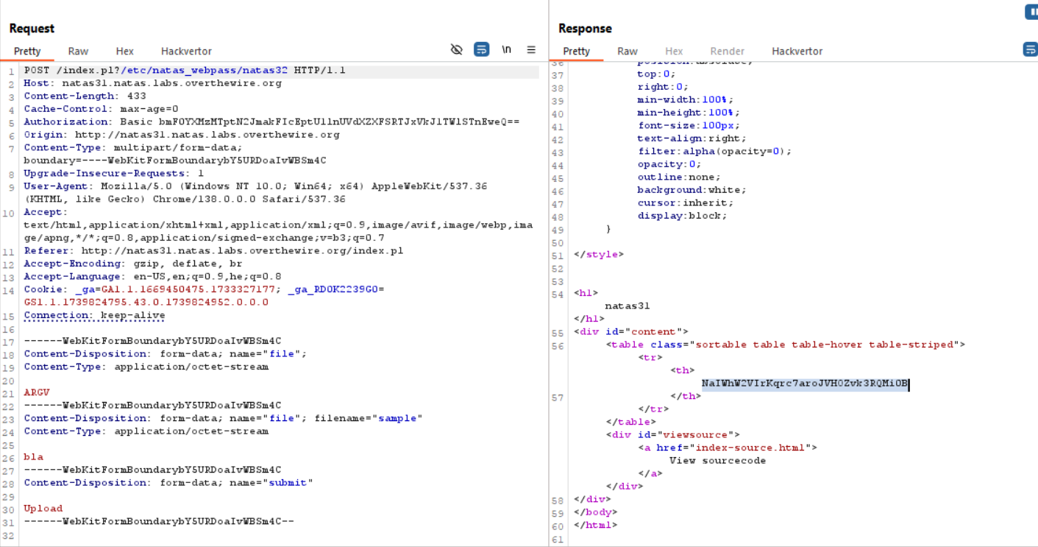Click Connection keep-alive header

94,315
